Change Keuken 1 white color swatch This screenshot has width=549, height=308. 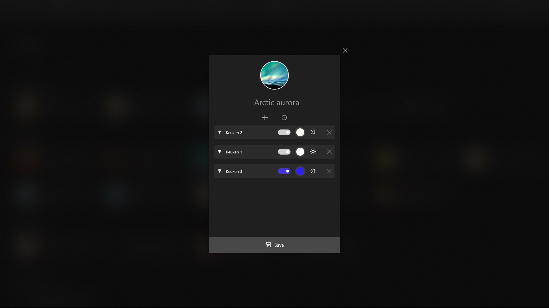300,152
